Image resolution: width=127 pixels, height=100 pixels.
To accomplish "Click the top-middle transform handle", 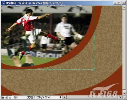I will pyautogui.click(x=48, y=6).
